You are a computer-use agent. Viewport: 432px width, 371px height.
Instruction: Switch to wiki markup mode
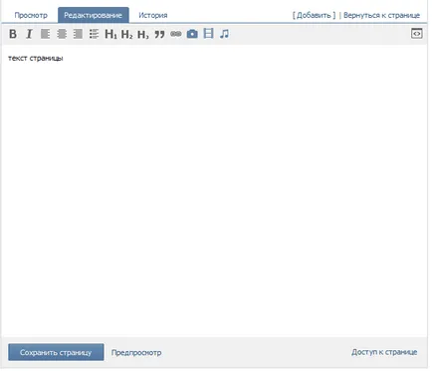pyautogui.click(x=417, y=34)
